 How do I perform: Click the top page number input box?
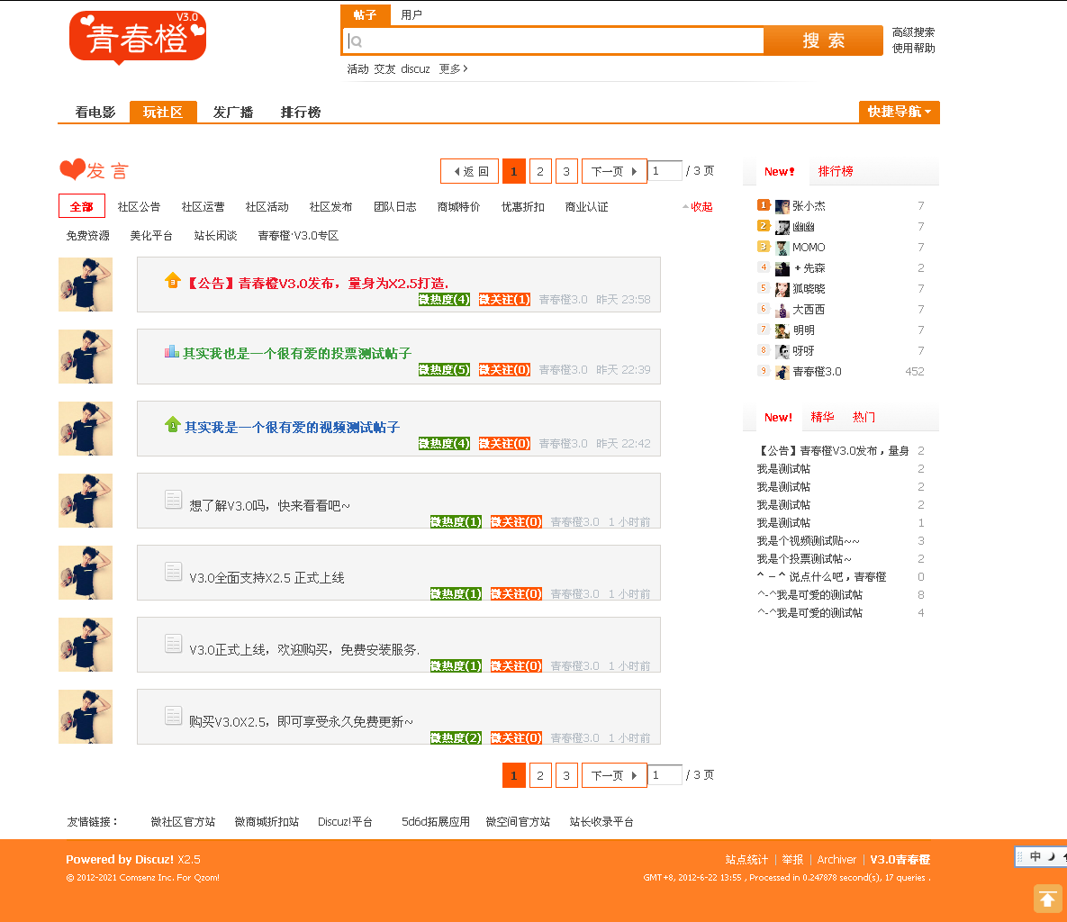click(665, 171)
